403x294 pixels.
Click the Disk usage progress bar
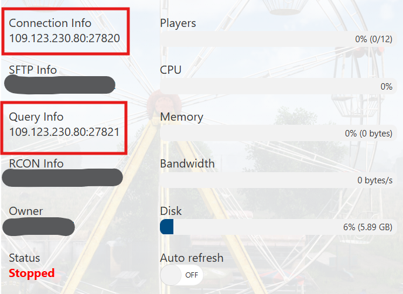click(x=278, y=227)
